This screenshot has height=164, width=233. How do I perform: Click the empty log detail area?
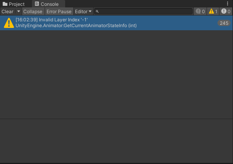coord(116,140)
